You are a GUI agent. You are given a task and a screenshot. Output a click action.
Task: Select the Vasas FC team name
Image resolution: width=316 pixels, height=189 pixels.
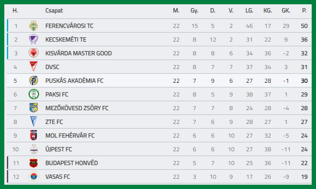click(x=58, y=177)
